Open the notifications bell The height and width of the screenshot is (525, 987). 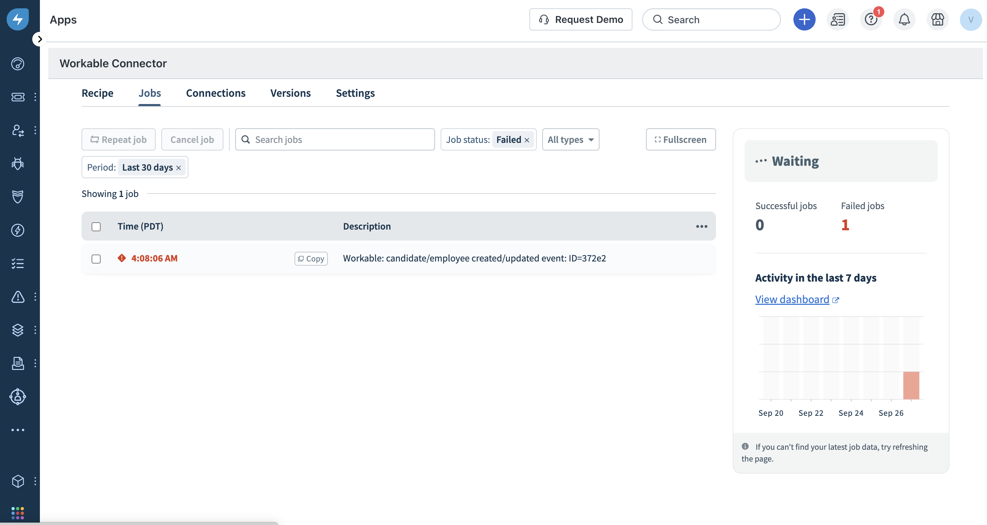click(x=904, y=19)
